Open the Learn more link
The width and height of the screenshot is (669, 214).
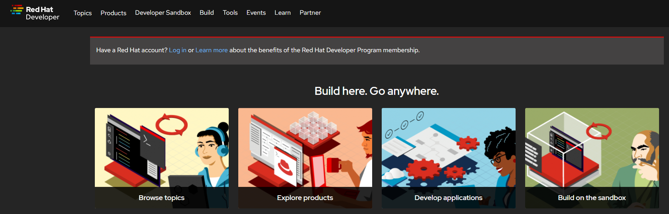click(212, 50)
